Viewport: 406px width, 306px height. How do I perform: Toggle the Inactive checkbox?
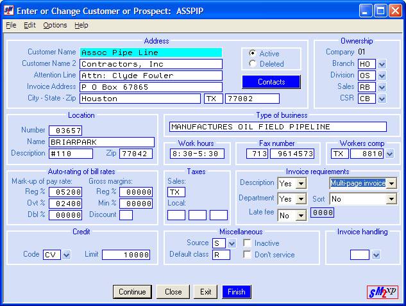(x=248, y=243)
